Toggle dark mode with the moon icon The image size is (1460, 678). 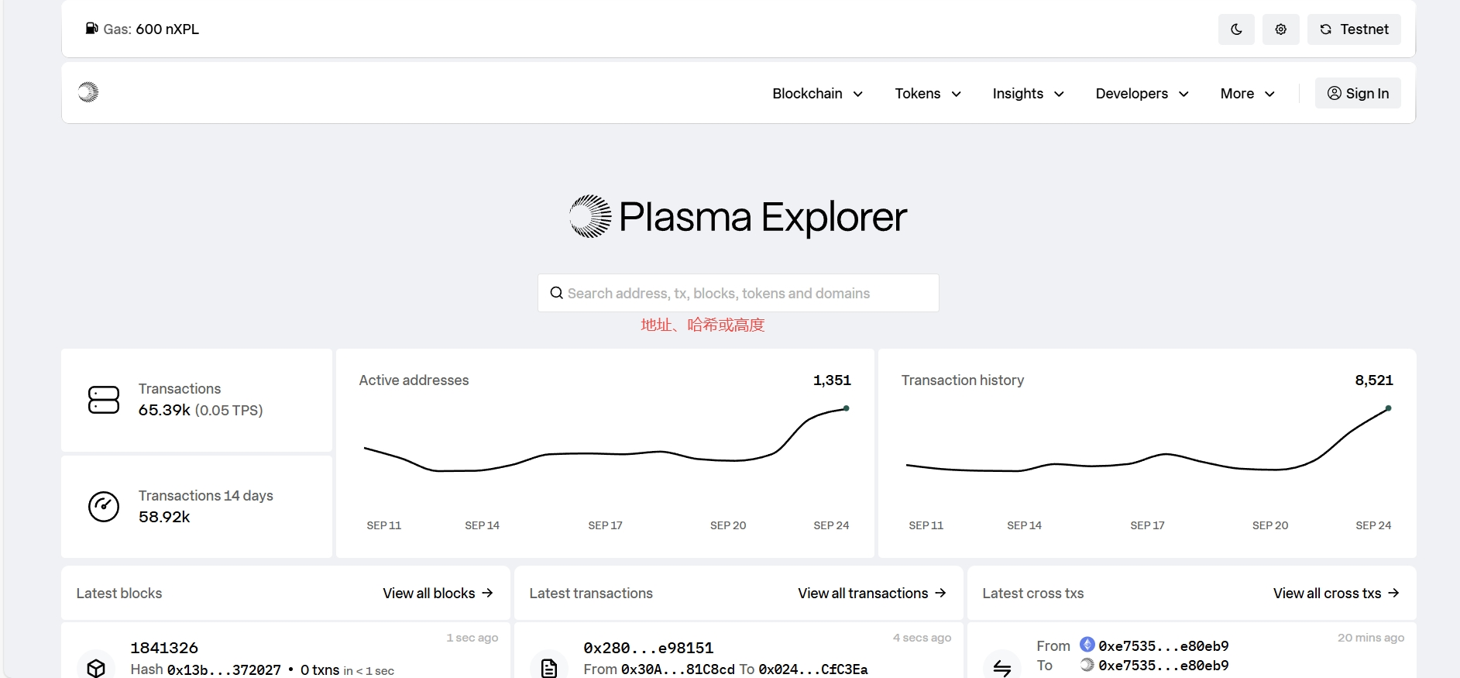pyautogui.click(x=1236, y=29)
